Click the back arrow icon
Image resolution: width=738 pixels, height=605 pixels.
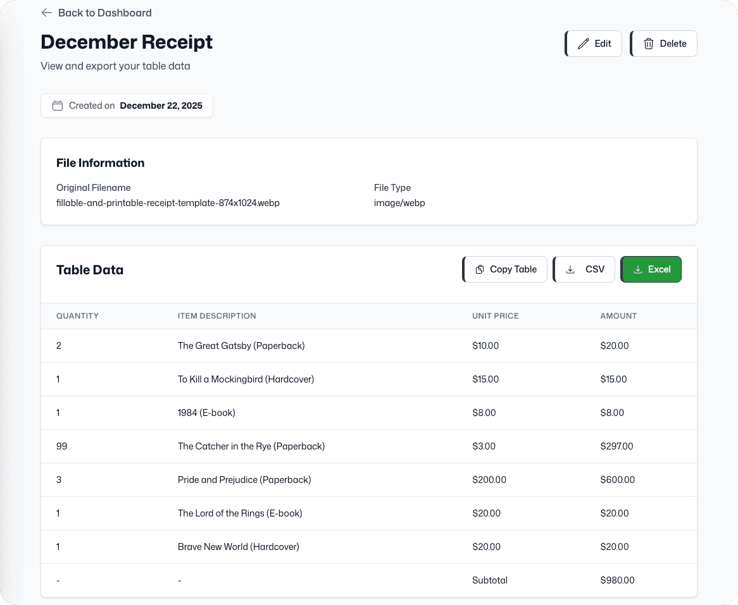[x=46, y=13]
